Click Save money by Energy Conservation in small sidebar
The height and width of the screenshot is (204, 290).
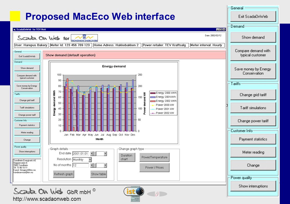27,87
